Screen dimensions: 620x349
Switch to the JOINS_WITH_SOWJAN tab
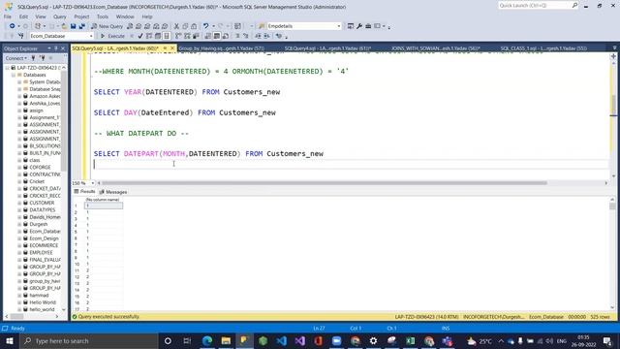pyautogui.click(x=435, y=48)
